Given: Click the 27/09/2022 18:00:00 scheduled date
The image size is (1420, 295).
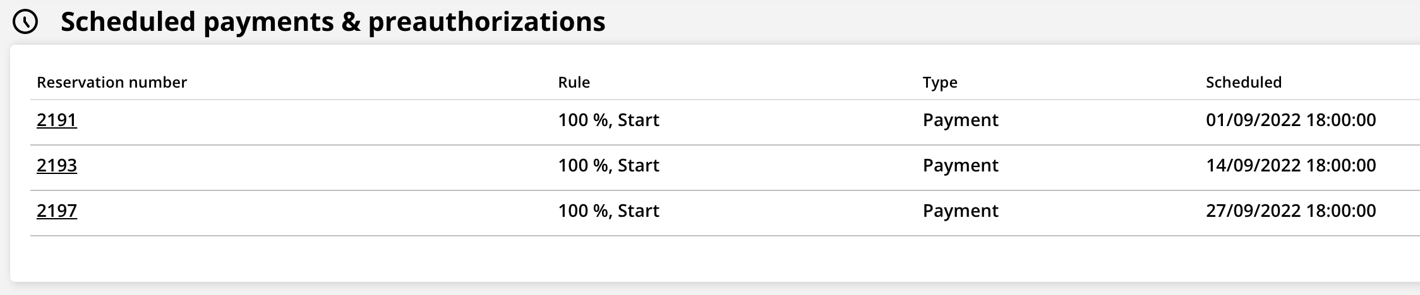Looking at the screenshot, I should 1291,211.
